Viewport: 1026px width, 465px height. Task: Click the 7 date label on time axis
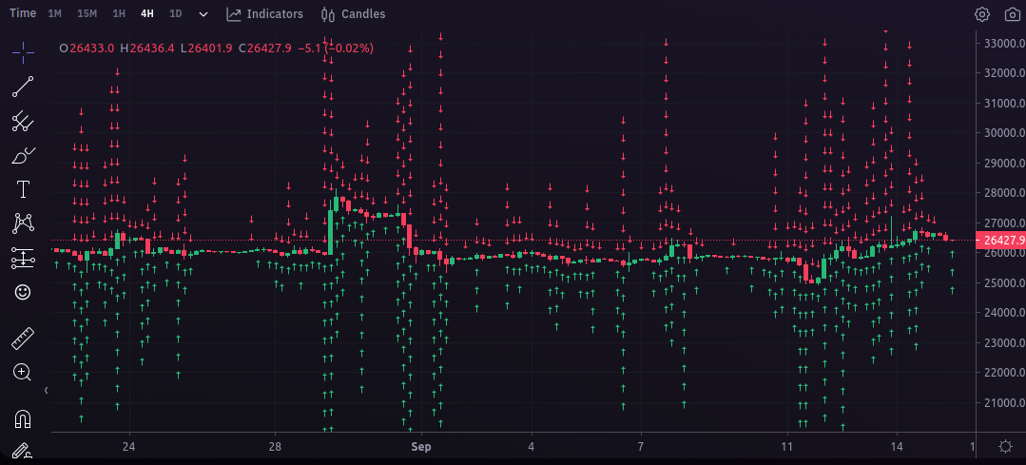(x=641, y=447)
